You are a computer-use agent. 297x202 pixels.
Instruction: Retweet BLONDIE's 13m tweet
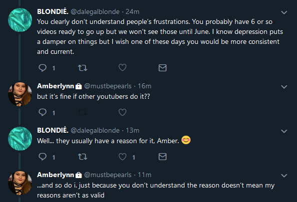(82, 157)
